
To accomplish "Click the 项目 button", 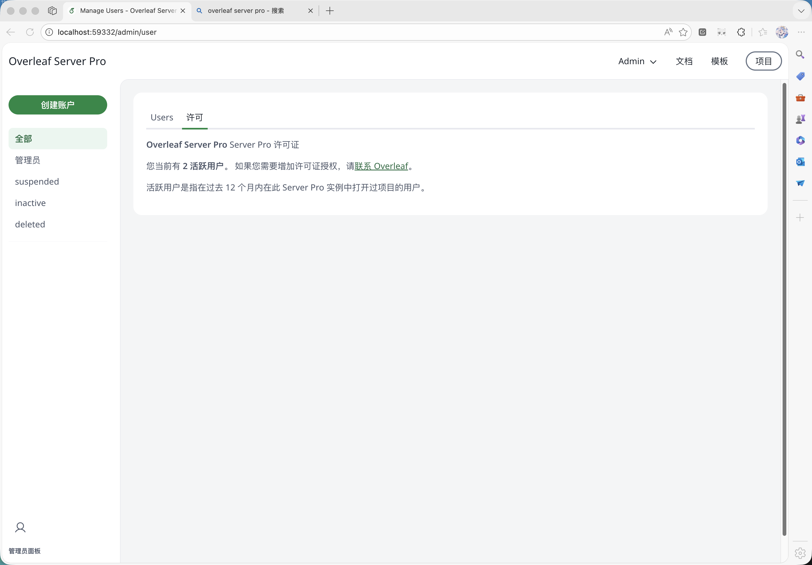I will coord(764,61).
